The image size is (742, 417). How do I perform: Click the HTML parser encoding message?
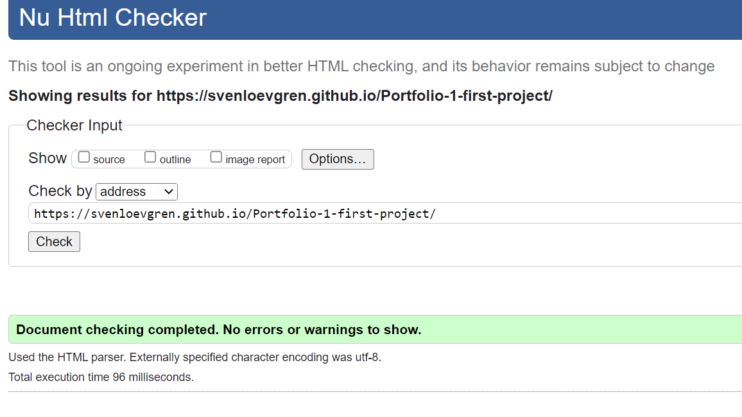[194, 357]
